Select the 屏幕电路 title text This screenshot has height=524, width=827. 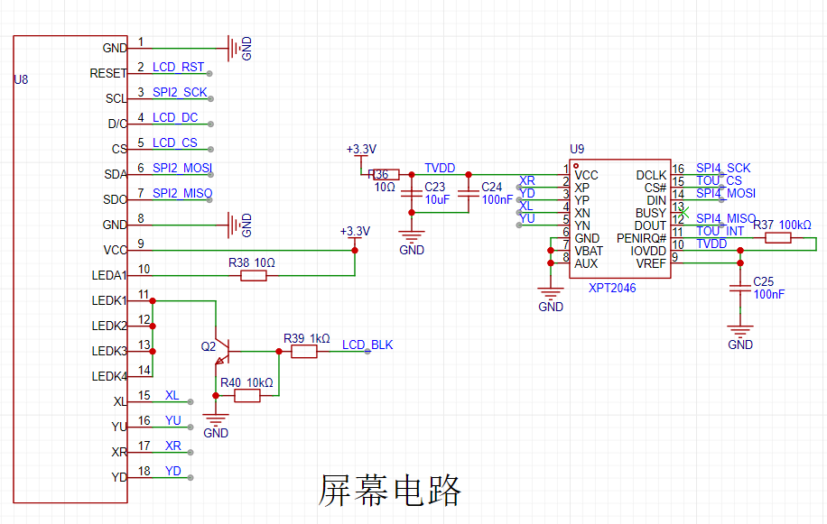coord(390,491)
